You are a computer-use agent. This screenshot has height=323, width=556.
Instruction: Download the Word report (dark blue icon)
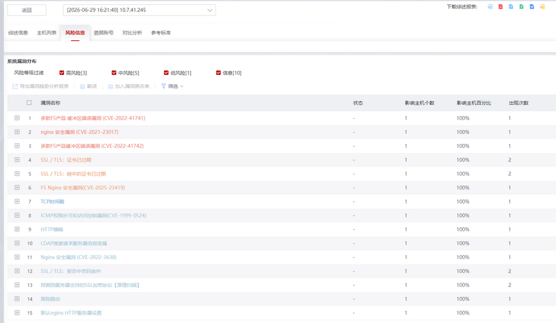532,7
